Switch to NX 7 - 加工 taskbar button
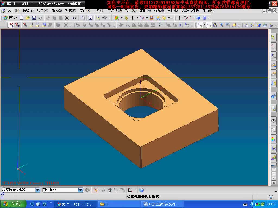The width and height of the screenshot is (278, 208). [76, 204]
